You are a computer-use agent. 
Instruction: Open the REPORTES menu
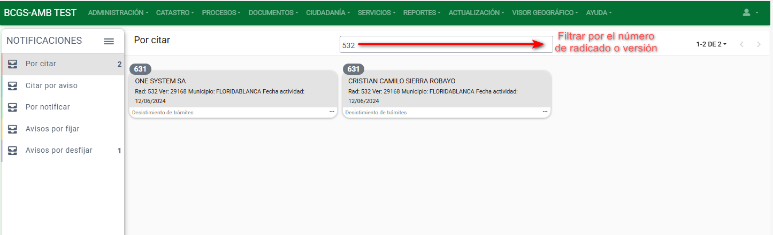click(x=422, y=12)
